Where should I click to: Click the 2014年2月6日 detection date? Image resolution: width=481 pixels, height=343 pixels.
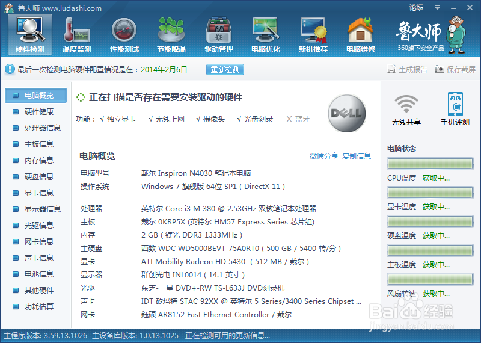click(x=164, y=69)
